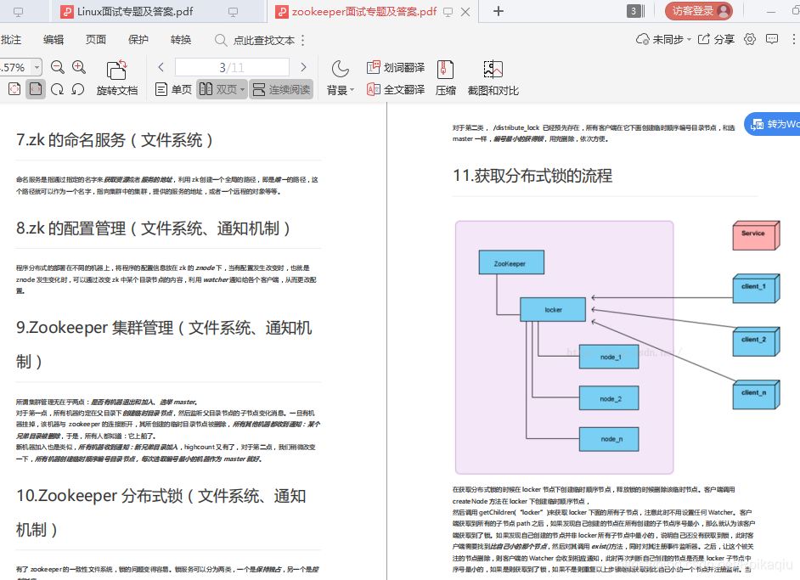Open the feedback chat bubble icon
This screenshot has width=800, height=580.
[x=772, y=39]
